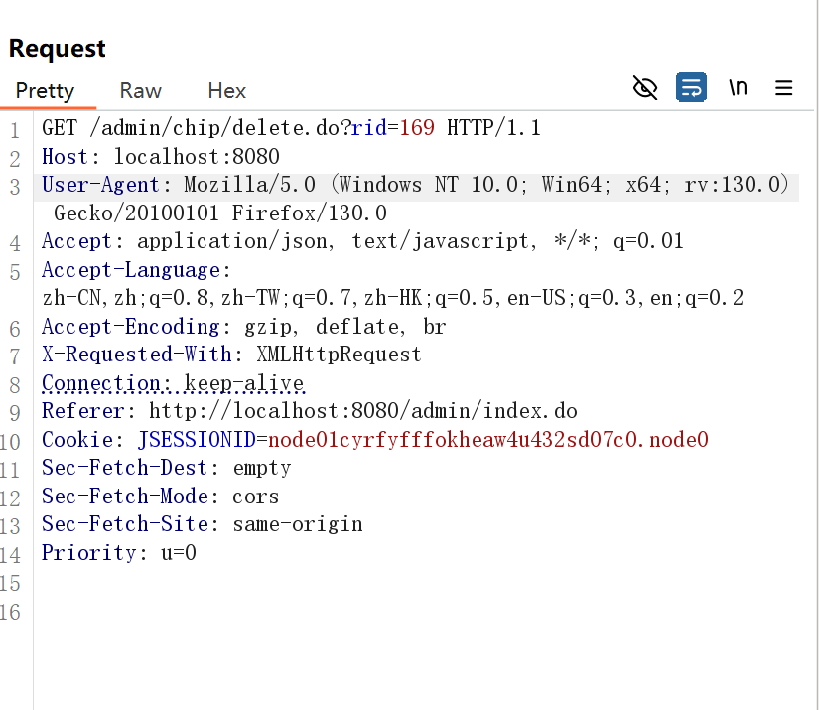This screenshot has width=819, height=710.
Task: Toggle hide non-printable characters eye icon
Action: (x=645, y=87)
